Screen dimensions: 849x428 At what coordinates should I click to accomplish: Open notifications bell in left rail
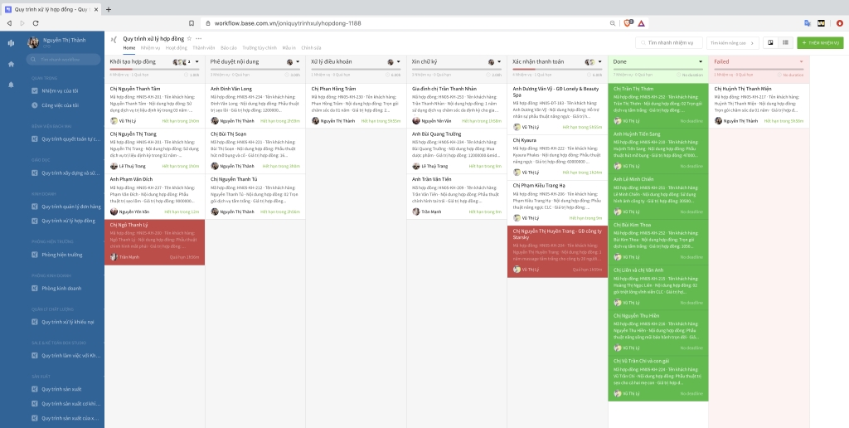click(x=11, y=85)
